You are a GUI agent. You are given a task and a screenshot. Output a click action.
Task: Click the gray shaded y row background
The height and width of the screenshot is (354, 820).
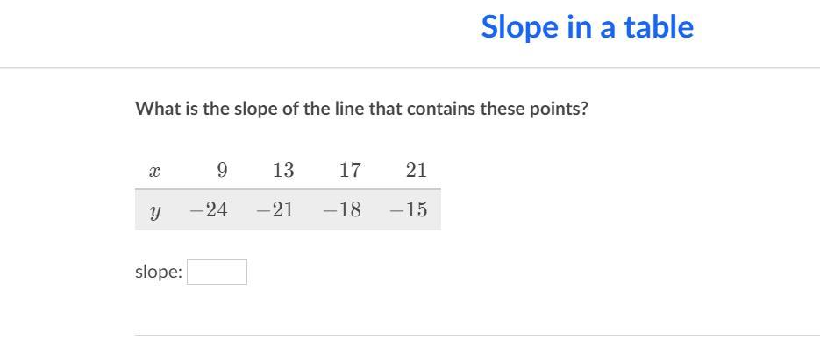pos(288,210)
